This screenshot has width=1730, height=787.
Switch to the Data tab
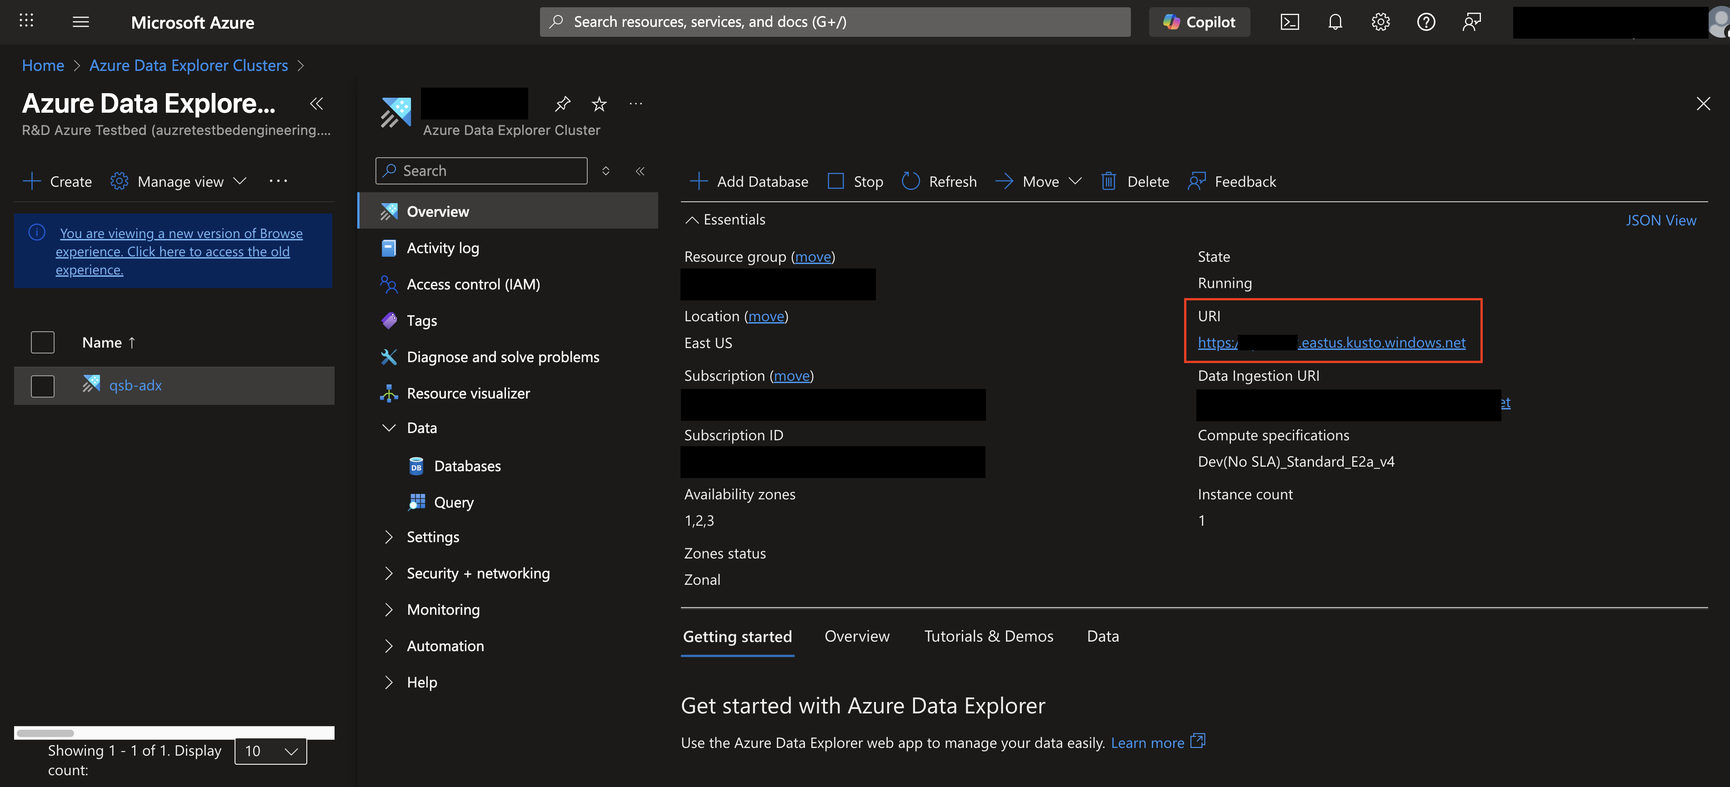[x=1102, y=636]
